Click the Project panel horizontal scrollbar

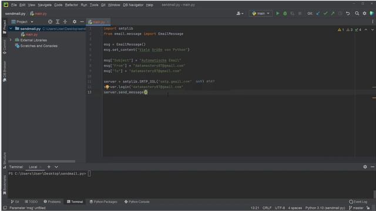pyautogui.click(x=42, y=162)
